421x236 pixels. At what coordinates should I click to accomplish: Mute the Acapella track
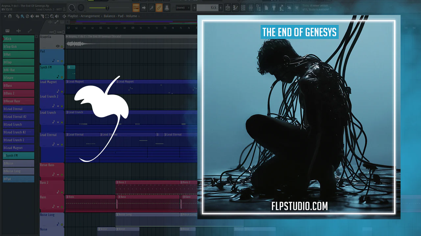pyautogui.click(x=62, y=47)
